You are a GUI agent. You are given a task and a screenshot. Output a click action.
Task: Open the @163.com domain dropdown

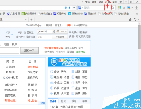click(60, 31)
